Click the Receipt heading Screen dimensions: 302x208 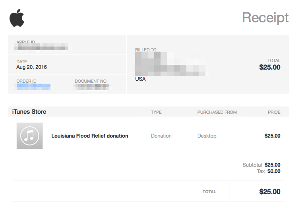(265, 18)
